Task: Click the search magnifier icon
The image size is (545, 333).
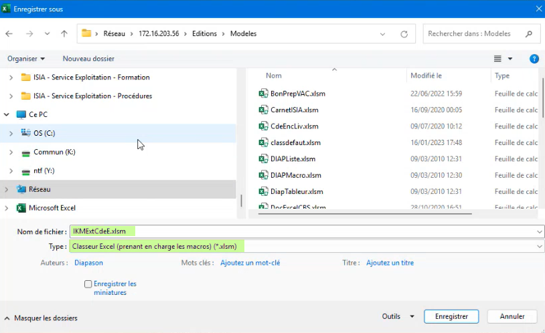Action: pos(529,33)
